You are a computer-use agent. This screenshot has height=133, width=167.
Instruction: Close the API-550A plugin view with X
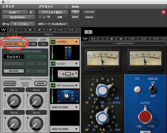point(88,32)
